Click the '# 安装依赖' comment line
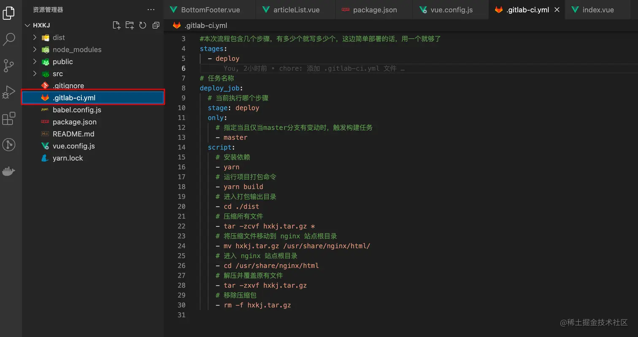Screen dimensions: 638x337 233,157
